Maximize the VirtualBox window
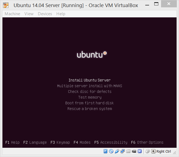 pos(156,4)
